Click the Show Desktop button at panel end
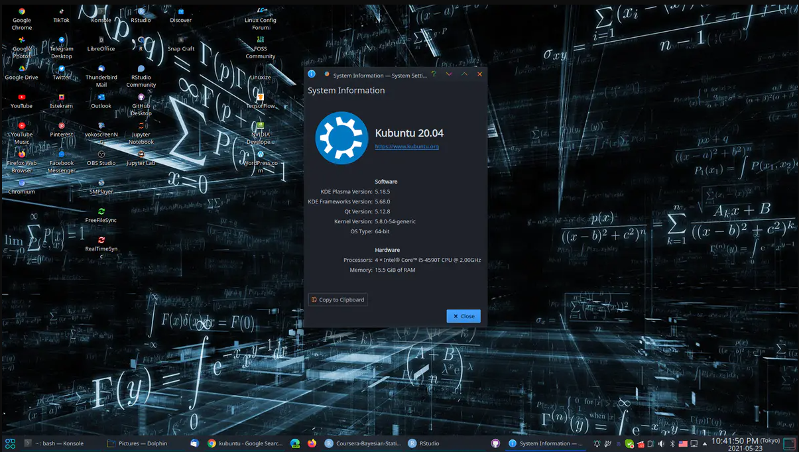799x452 pixels. point(789,443)
